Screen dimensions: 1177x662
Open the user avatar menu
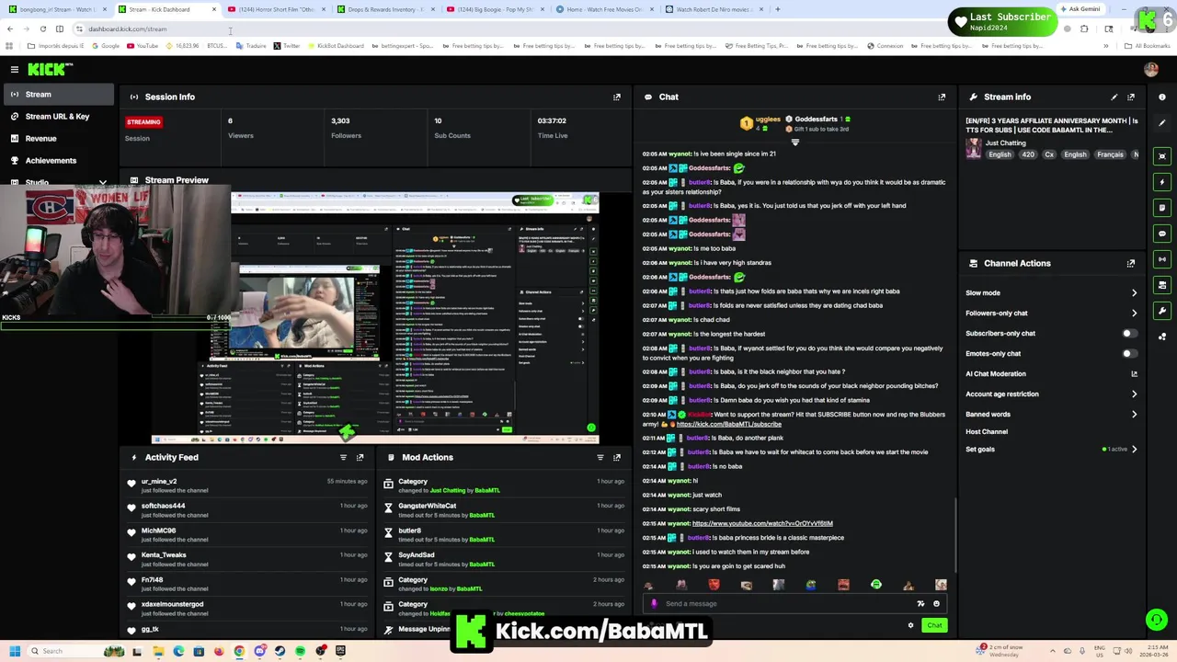click(1151, 69)
